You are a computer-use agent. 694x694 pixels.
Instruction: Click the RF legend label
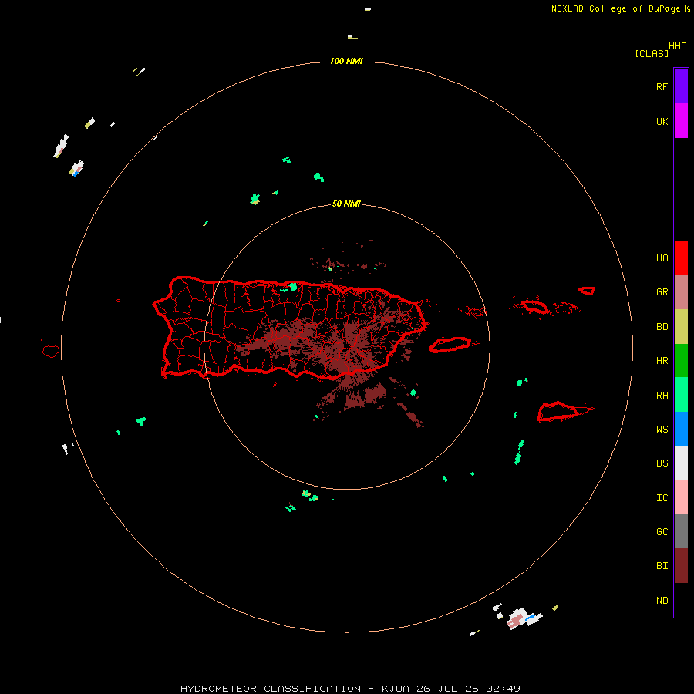(662, 86)
